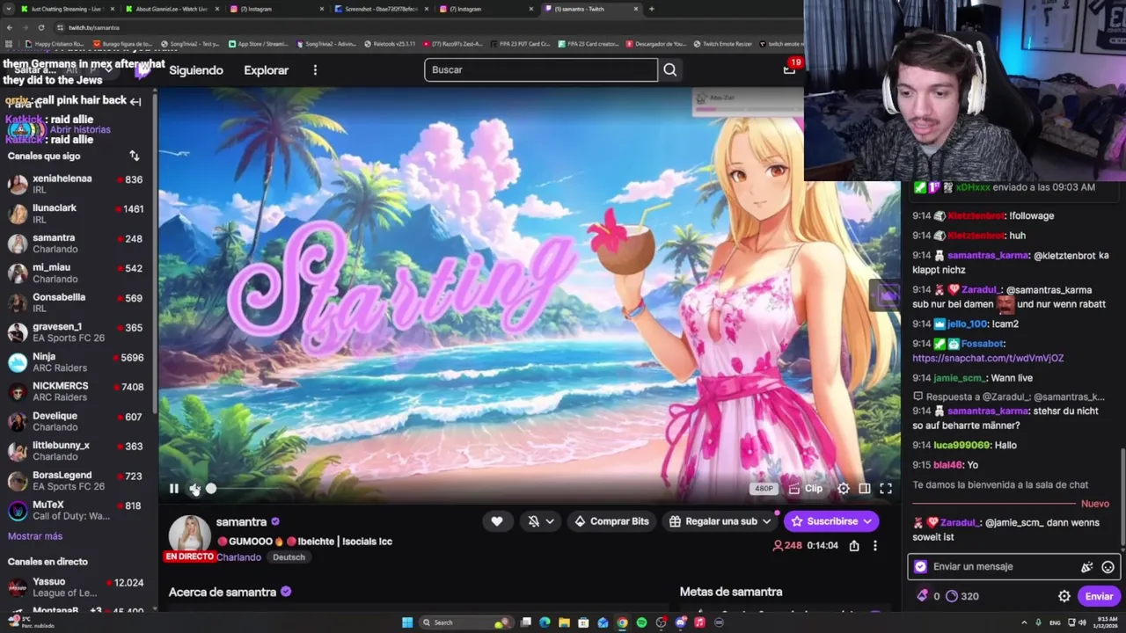1126x633 pixels.
Task: Open the Regalar una sub dropdown
Action: click(720, 521)
